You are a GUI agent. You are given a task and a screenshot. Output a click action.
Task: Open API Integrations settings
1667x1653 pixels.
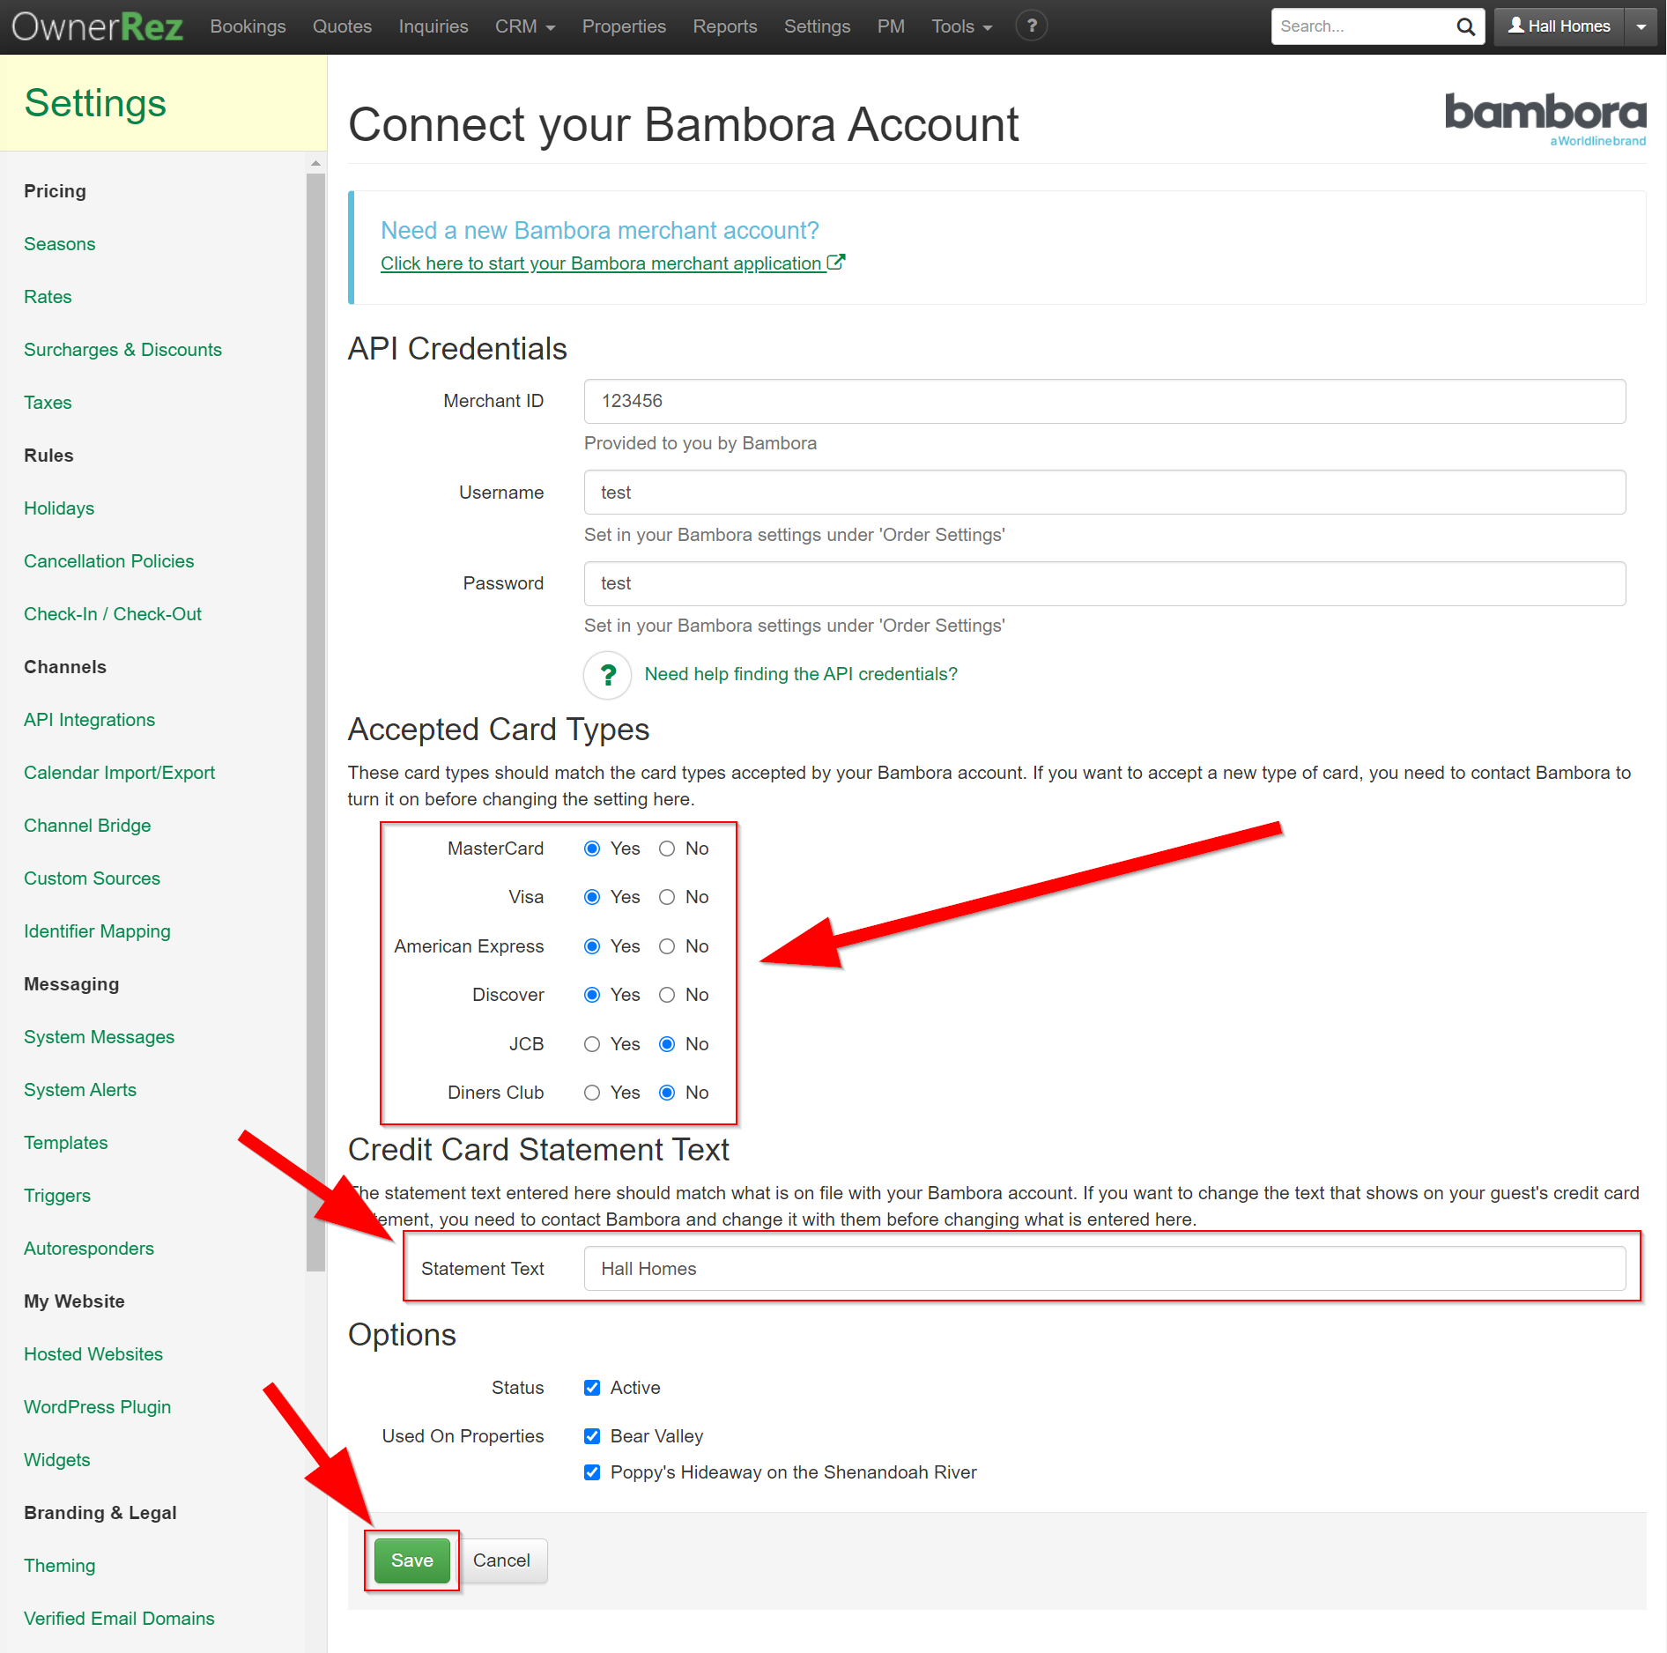(89, 720)
